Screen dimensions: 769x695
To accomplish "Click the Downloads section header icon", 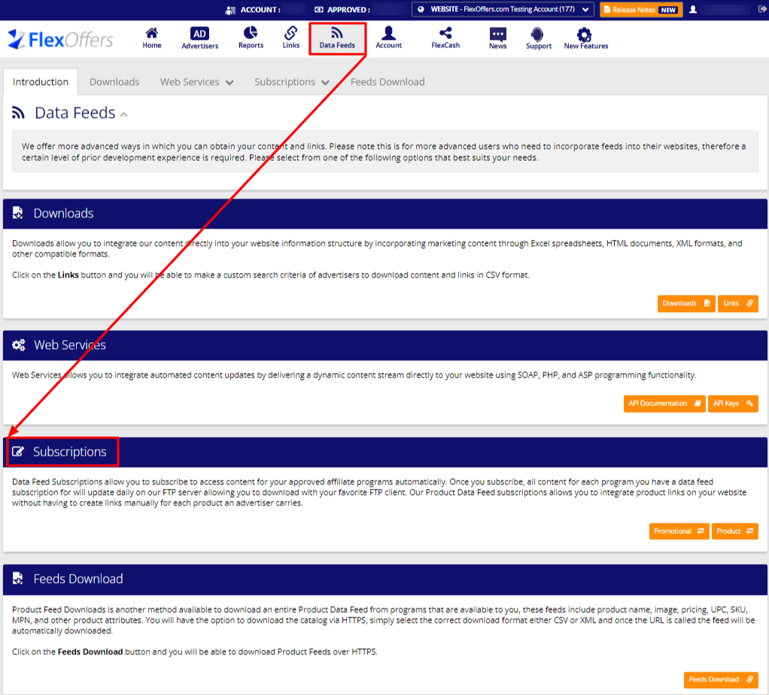I will coord(17,213).
